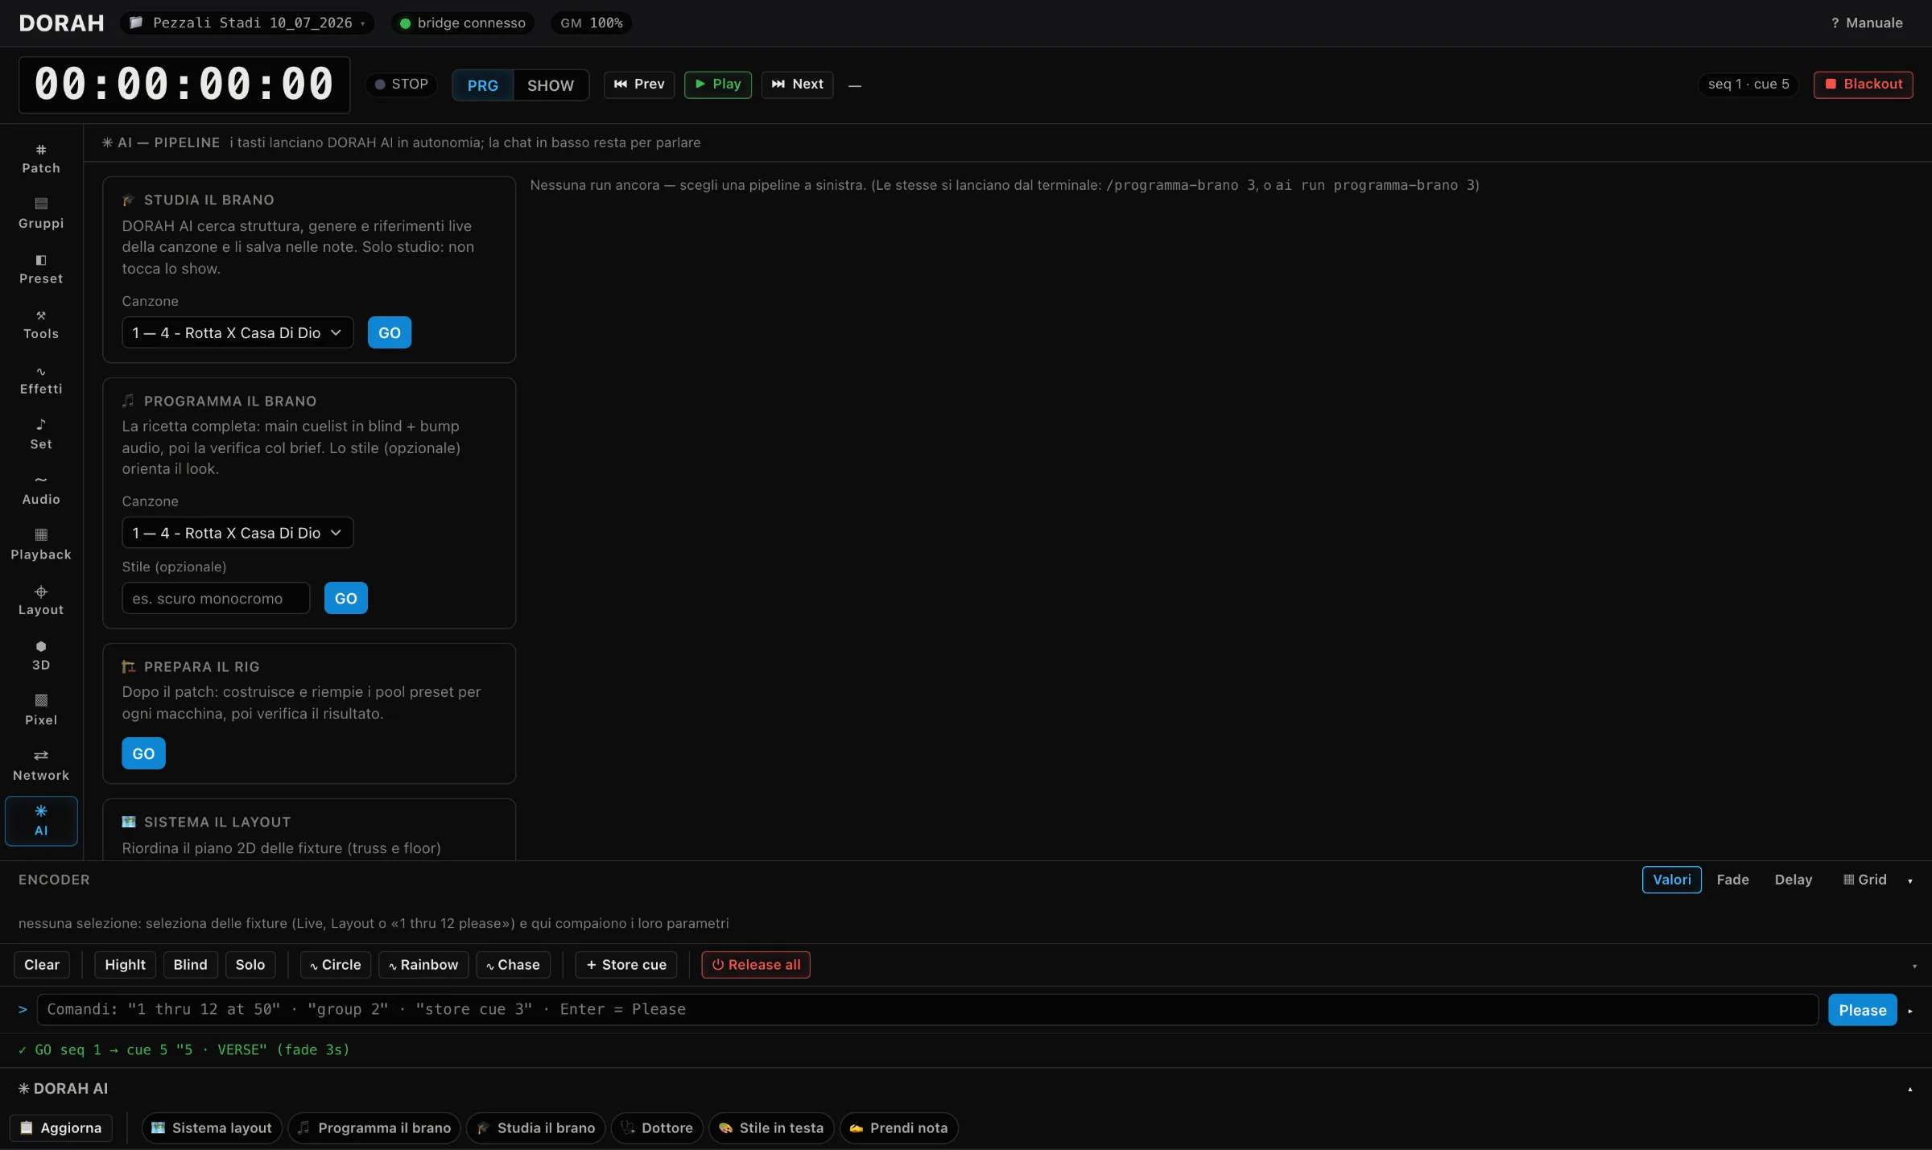Open the Gruppi sidebar panel
The width and height of the screenshot is (1932, 1150).
(x=41, y=213)
